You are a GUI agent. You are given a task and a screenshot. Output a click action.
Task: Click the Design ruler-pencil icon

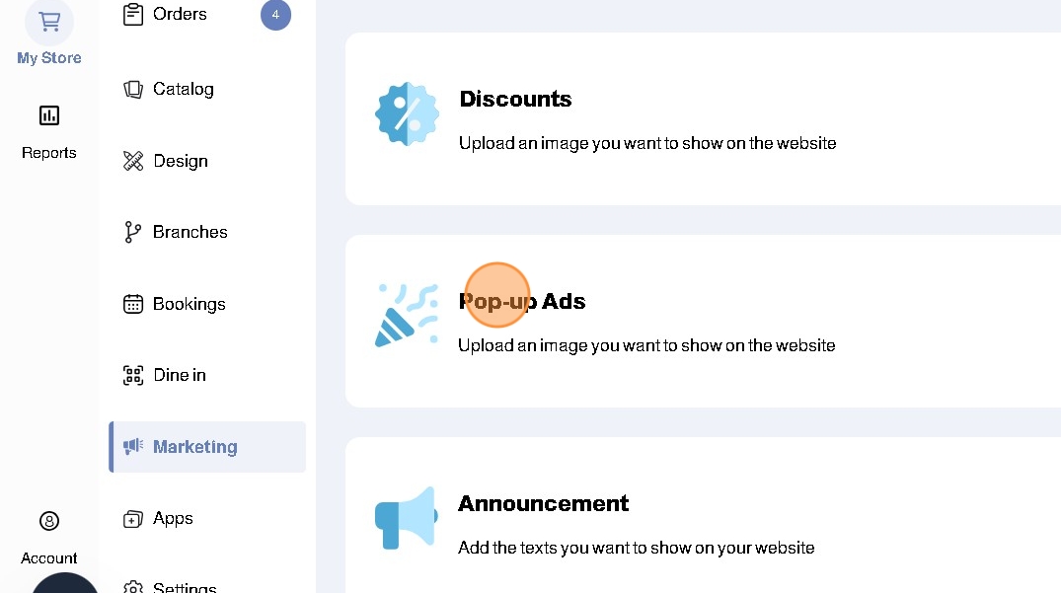[x=133, y=161]
